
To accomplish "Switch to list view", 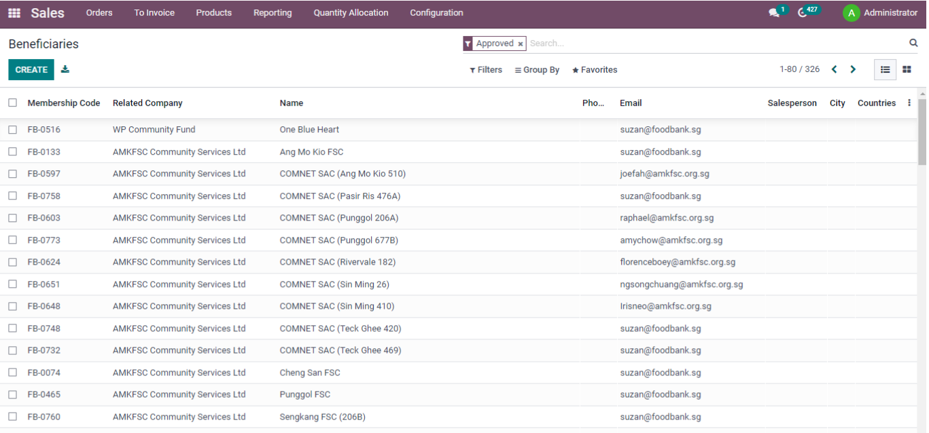I will 886,69.
